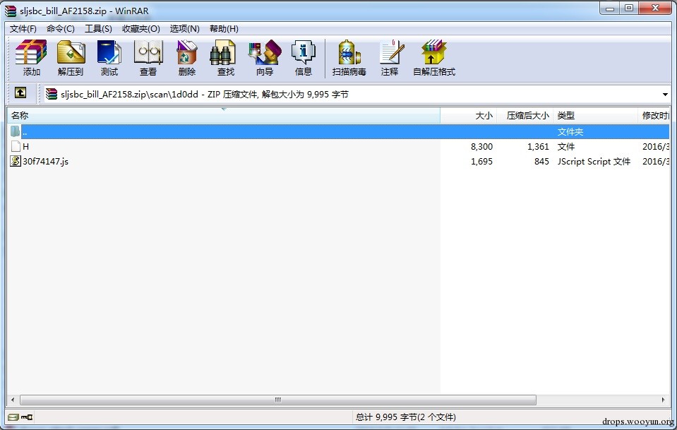Start Virus Scan (扫描病毒) tool
677x430 pixels.
(349, 59)
